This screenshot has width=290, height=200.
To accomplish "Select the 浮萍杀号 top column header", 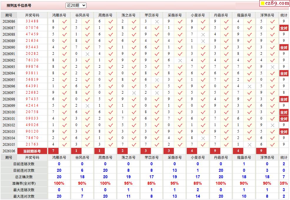I will coord(267,15).
